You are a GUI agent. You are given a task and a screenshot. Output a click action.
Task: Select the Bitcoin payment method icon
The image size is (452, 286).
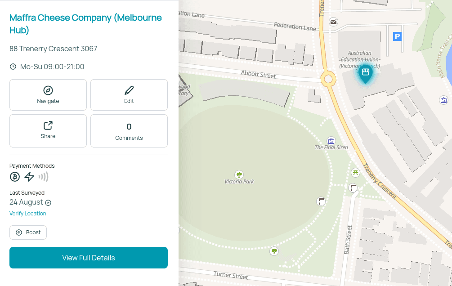15,177
